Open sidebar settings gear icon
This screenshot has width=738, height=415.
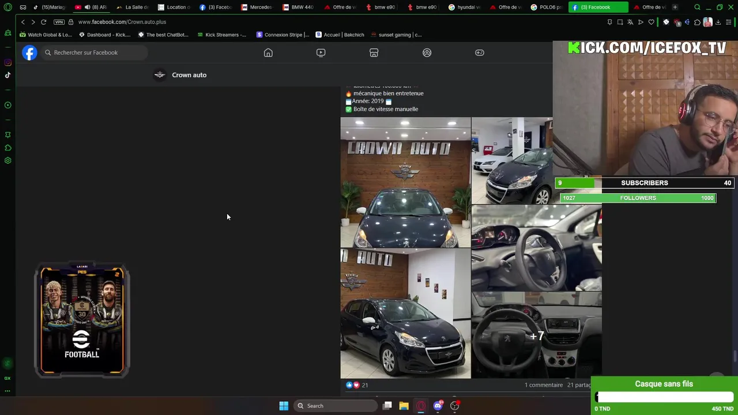8,160
